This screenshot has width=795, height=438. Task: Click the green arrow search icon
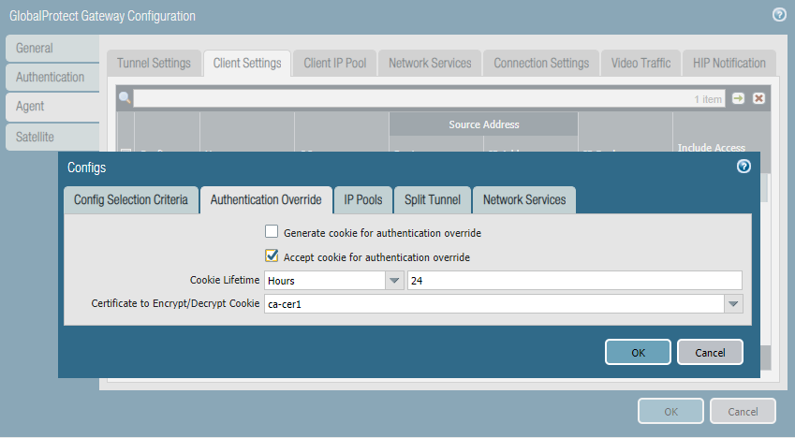click(739, 98)
